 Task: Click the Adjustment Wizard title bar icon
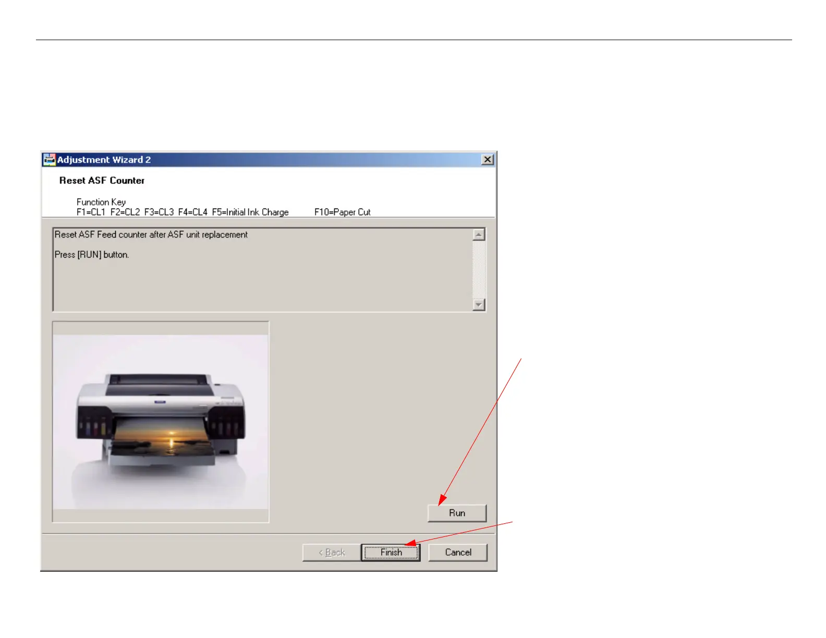point(49,159)
